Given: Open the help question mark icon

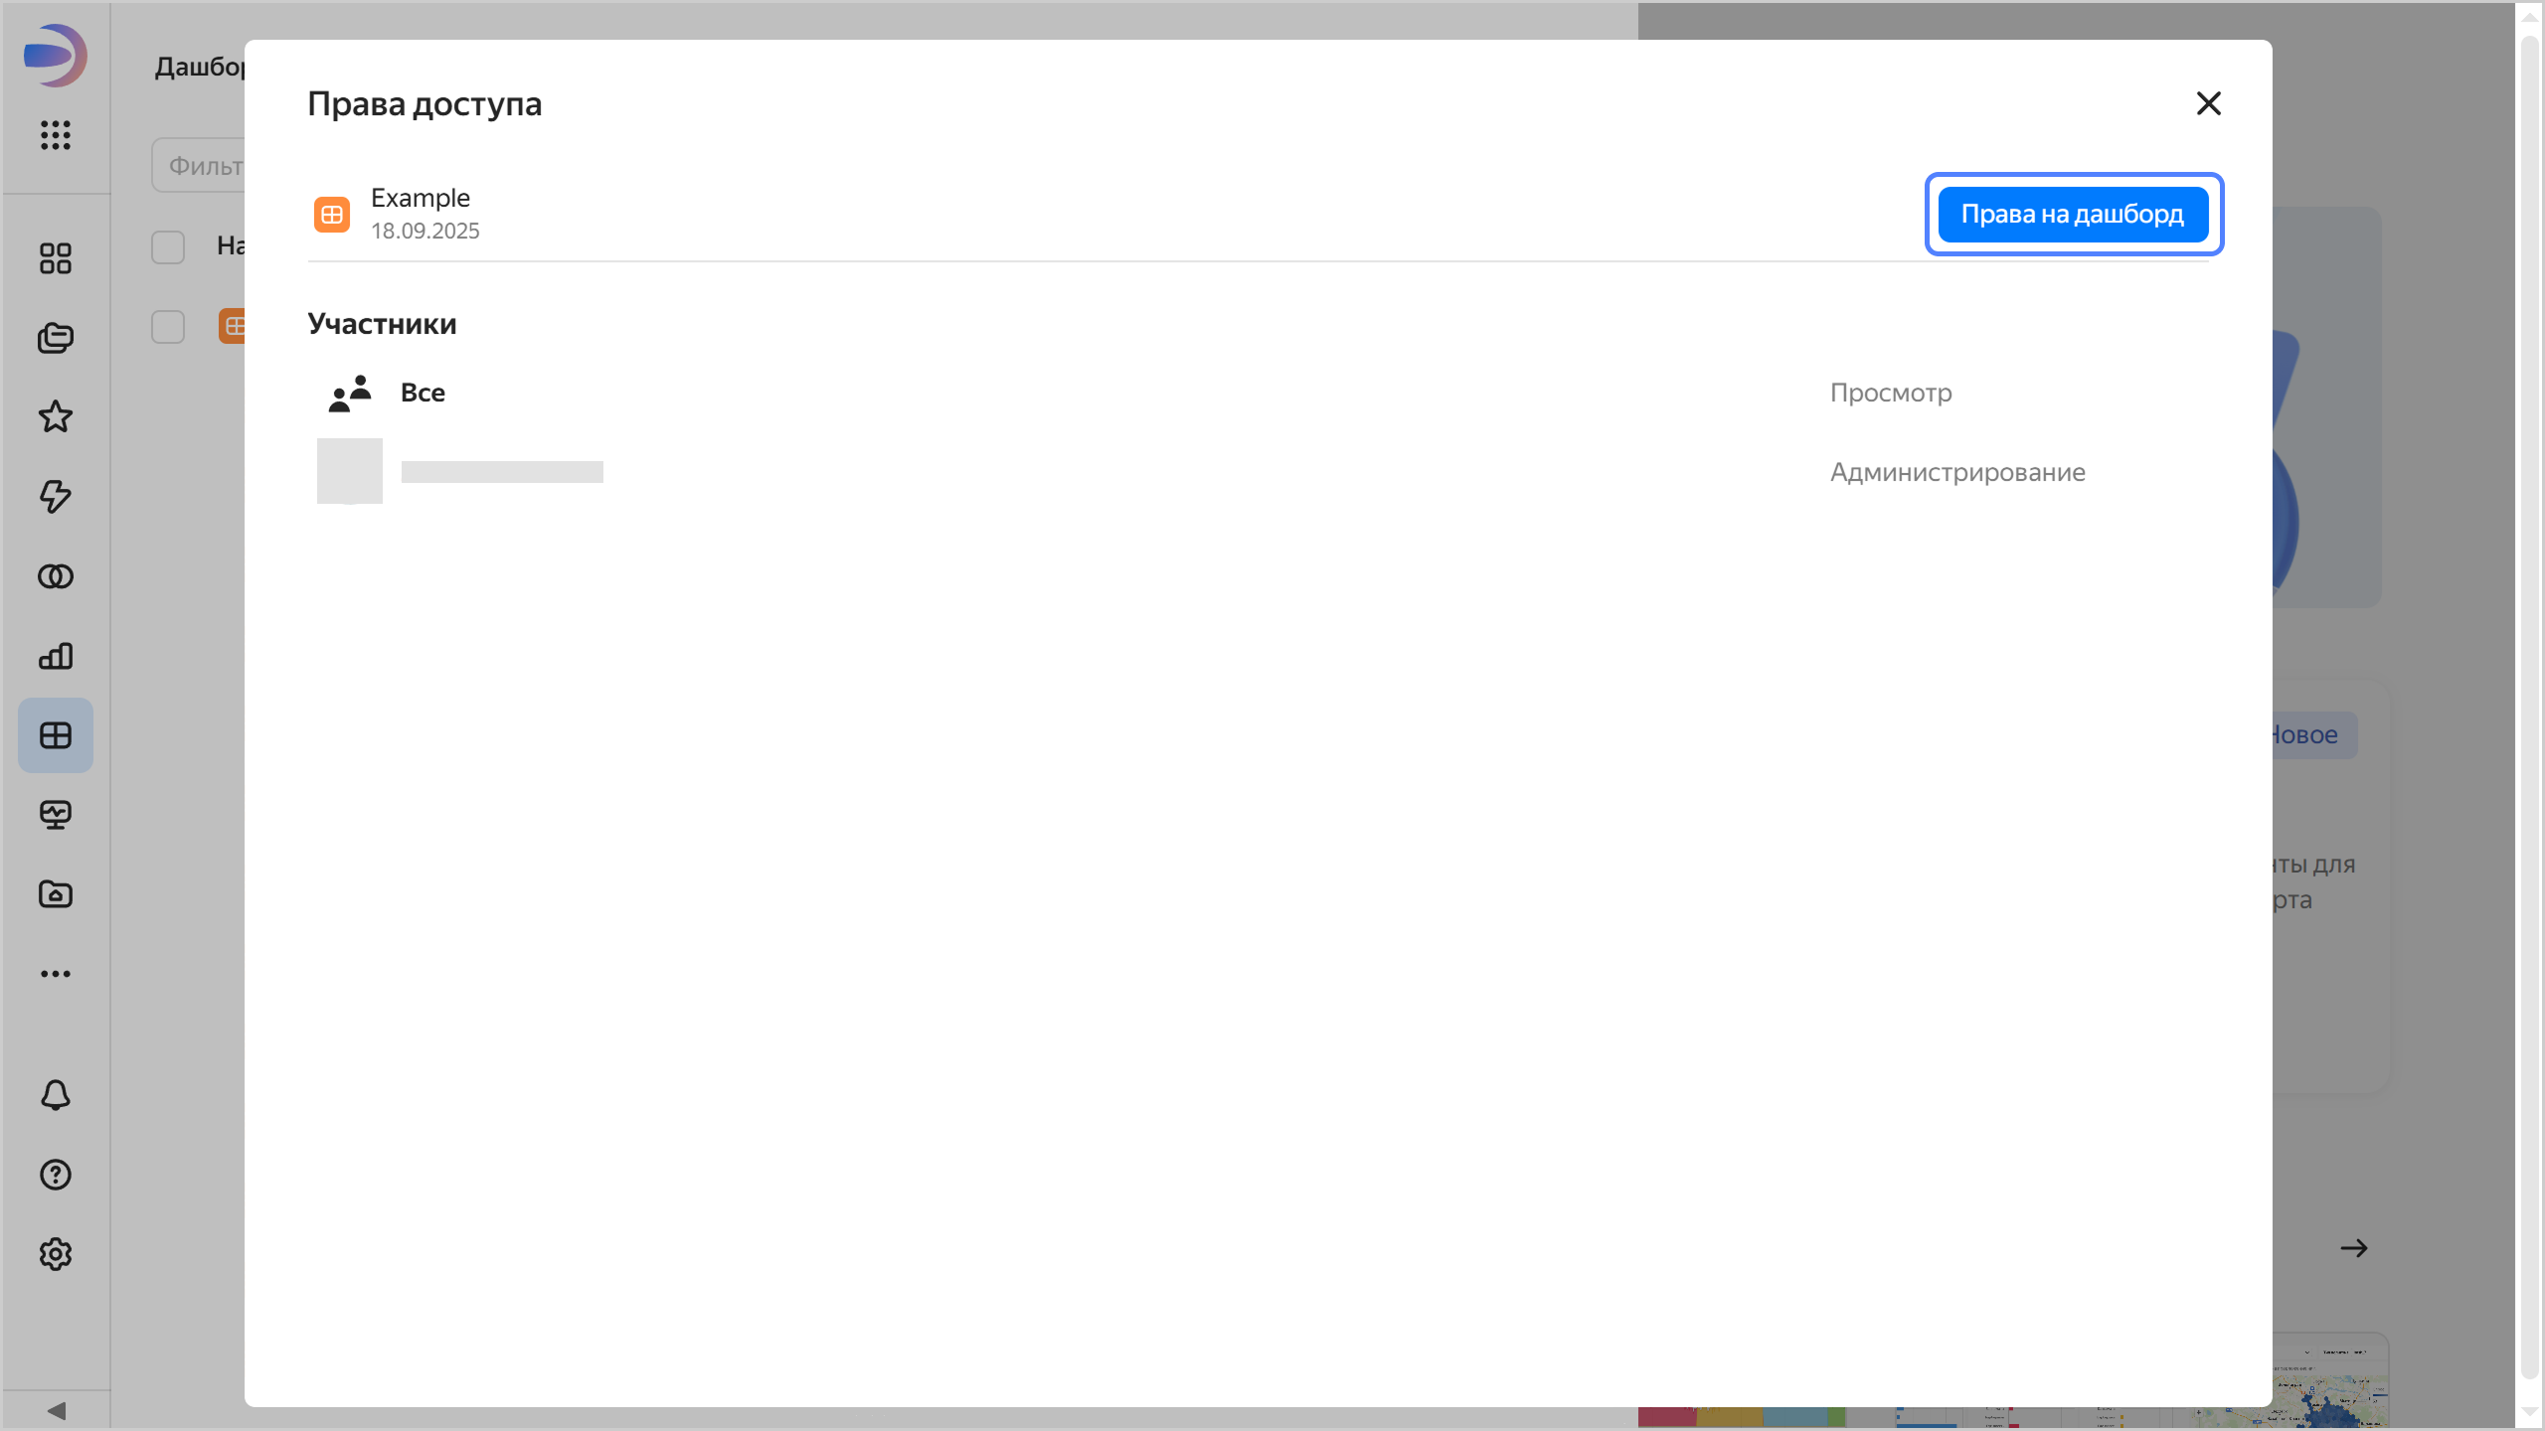Looking at the screenshot, I should tap(56, 1175).
